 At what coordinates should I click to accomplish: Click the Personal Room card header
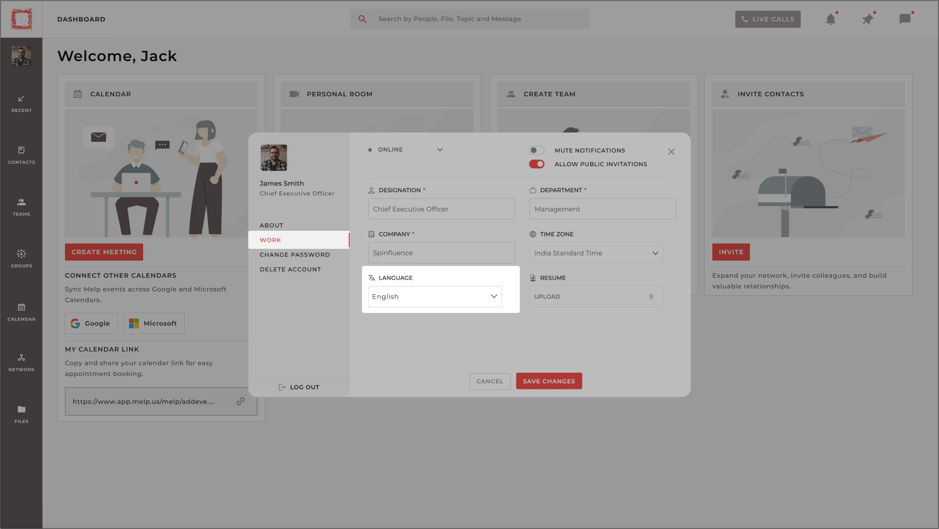377,94
